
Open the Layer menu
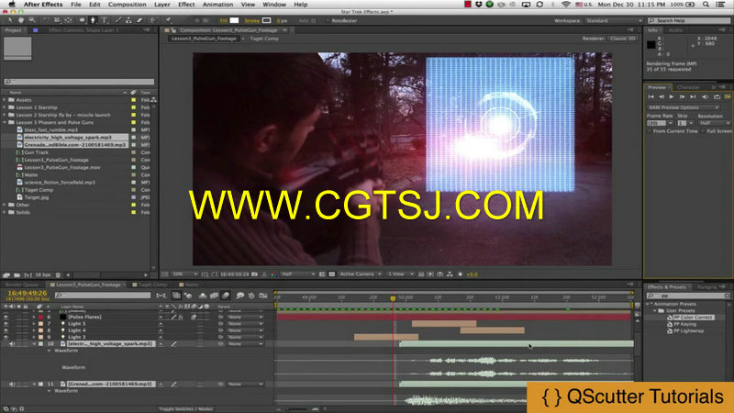click(162, 5)
